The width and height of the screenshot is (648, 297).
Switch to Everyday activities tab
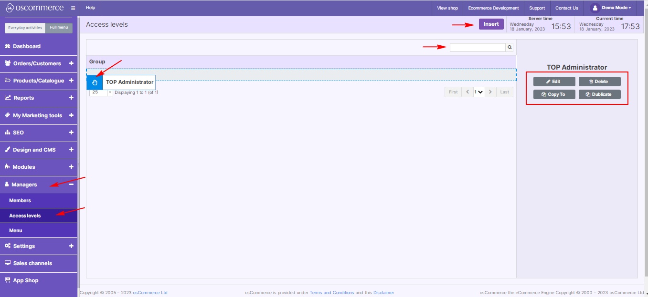[25, 28]
